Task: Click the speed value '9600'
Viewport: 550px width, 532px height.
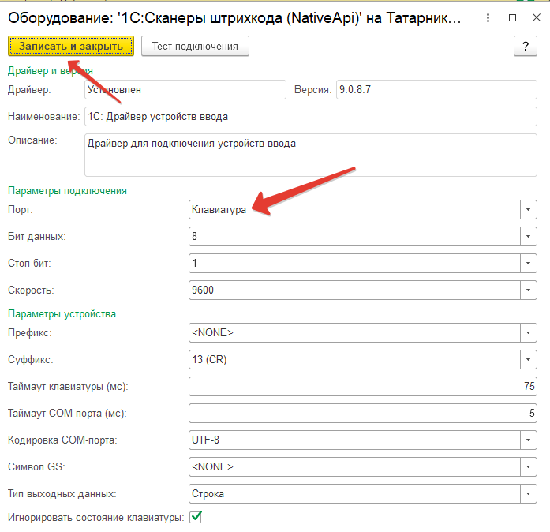Action: click(203, 290)
